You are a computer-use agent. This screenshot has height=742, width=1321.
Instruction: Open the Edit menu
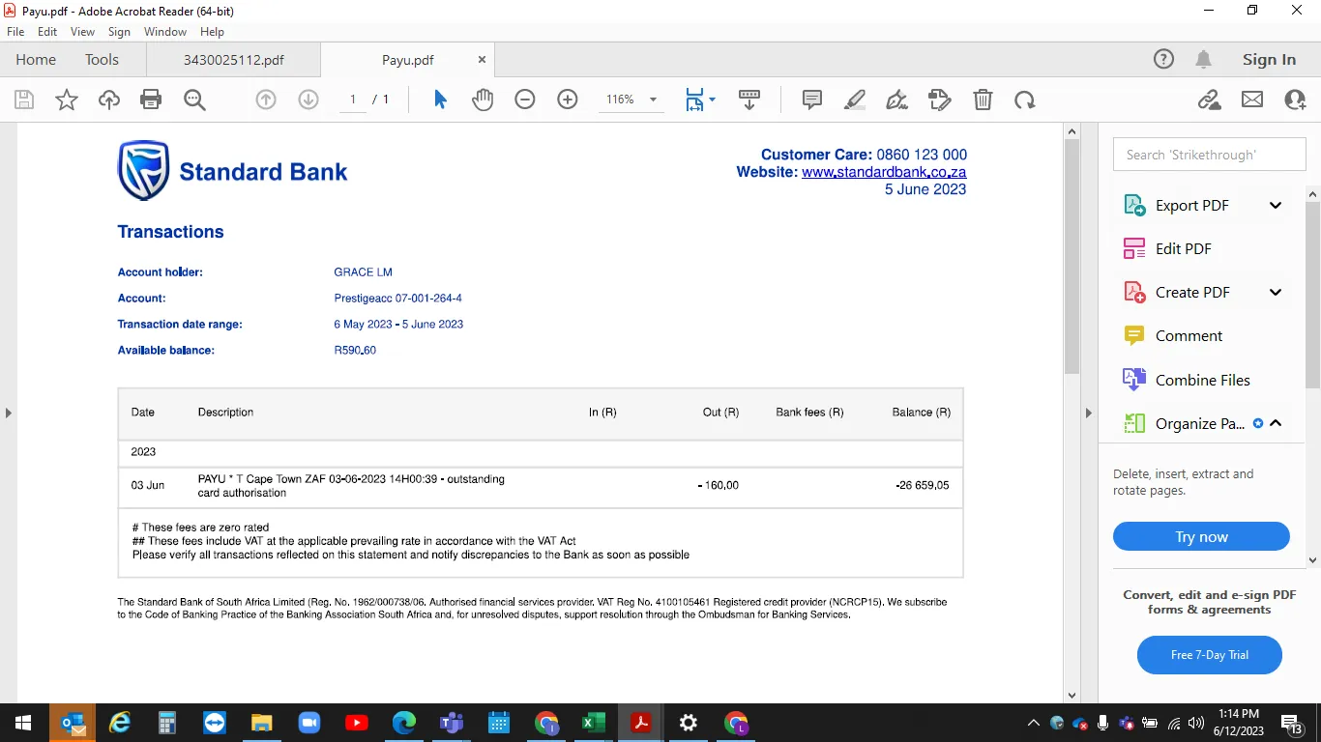(47, 32)
